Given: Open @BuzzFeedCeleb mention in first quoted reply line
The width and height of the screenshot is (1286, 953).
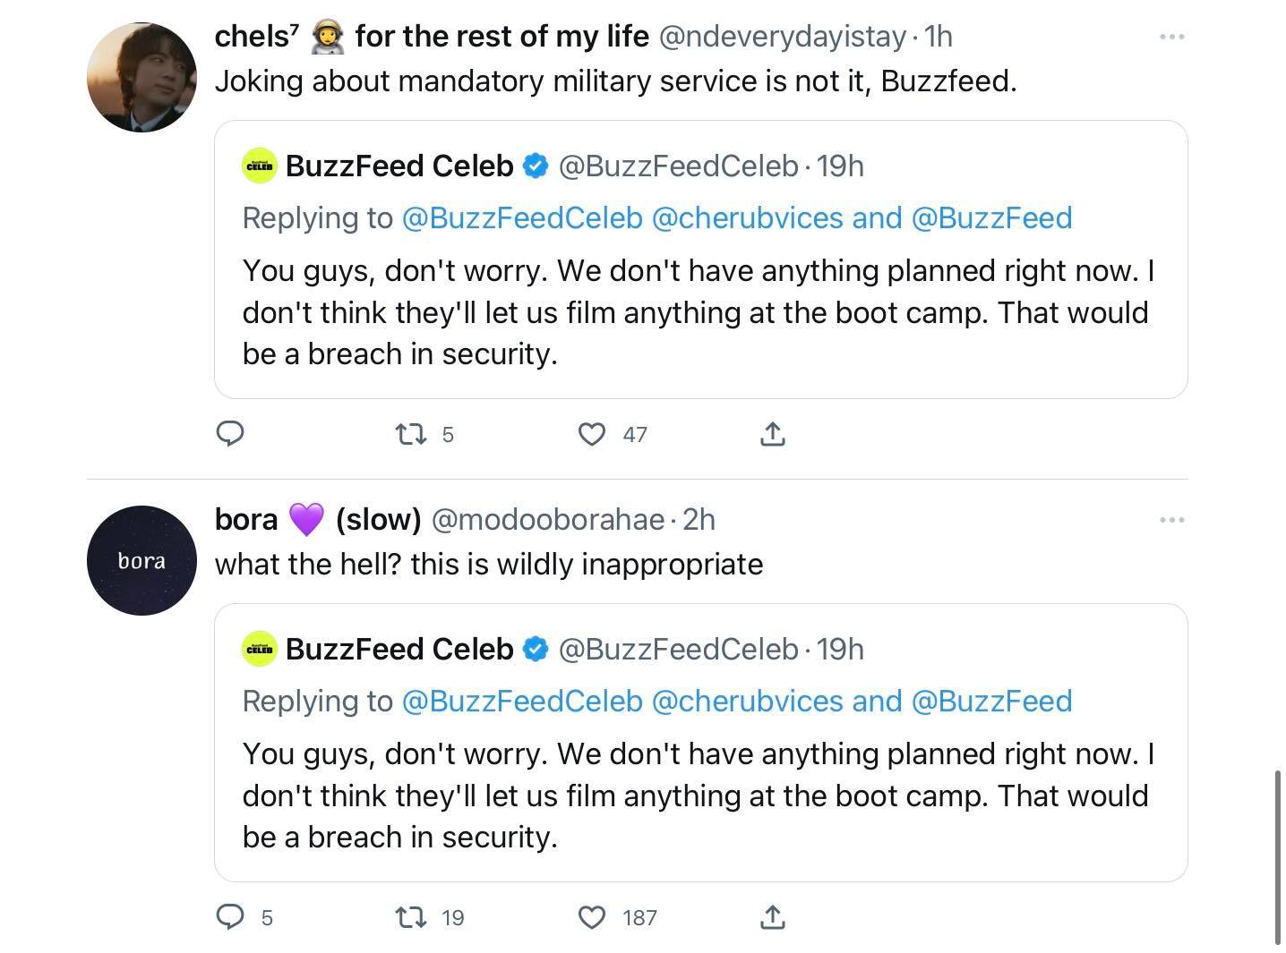Looking at the screenshot, I should pyautogui.click(x=522, y=218).
